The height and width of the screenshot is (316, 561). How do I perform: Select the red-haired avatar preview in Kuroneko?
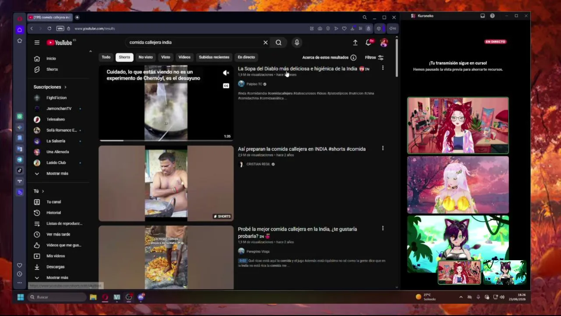coord(458,126)
